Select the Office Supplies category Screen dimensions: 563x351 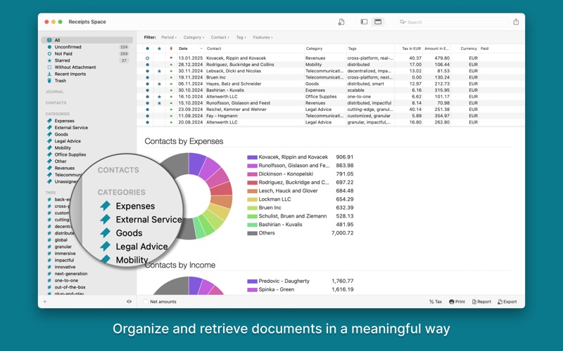coord(70,154)
